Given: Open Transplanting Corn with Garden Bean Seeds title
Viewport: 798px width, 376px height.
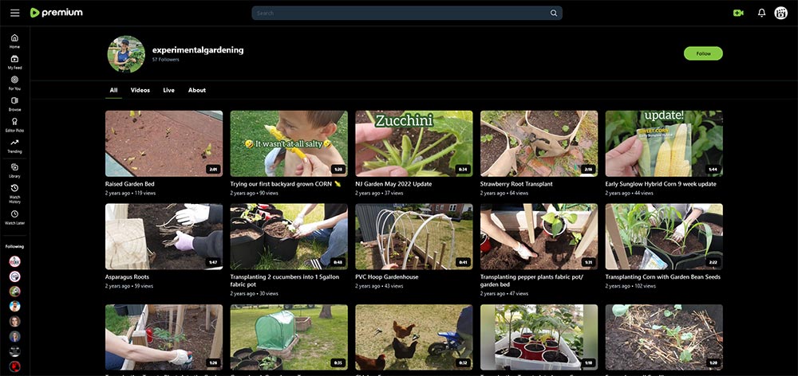Looking at the screenshot, I should coord(662,277).
